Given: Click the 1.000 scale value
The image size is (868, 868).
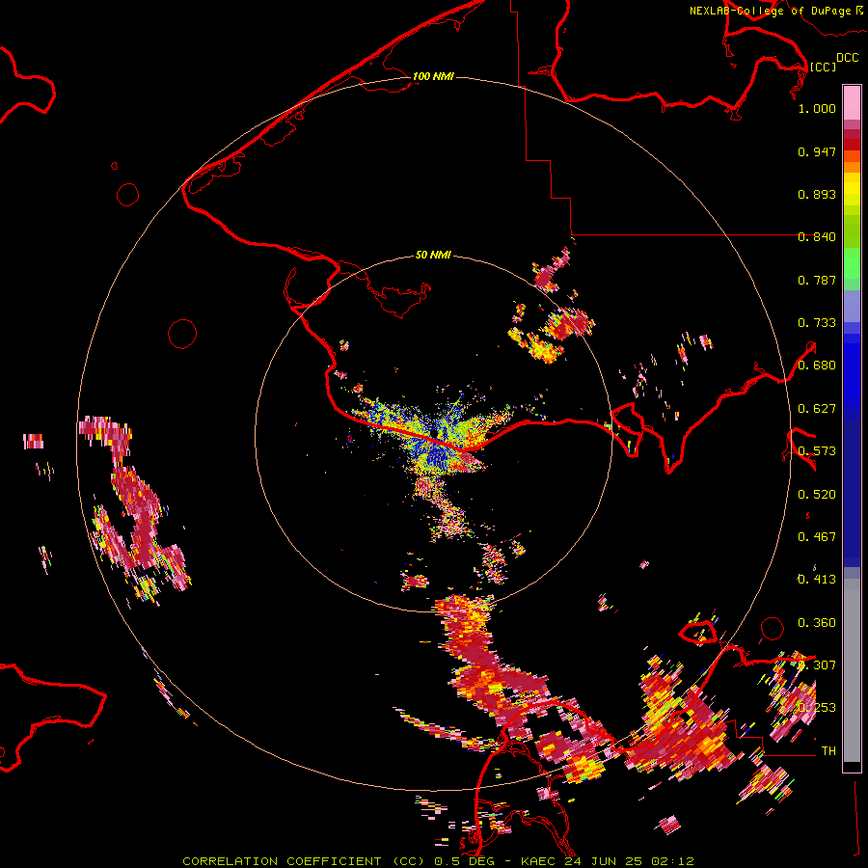Looking at the screenshot, I should tap(817, 108).
